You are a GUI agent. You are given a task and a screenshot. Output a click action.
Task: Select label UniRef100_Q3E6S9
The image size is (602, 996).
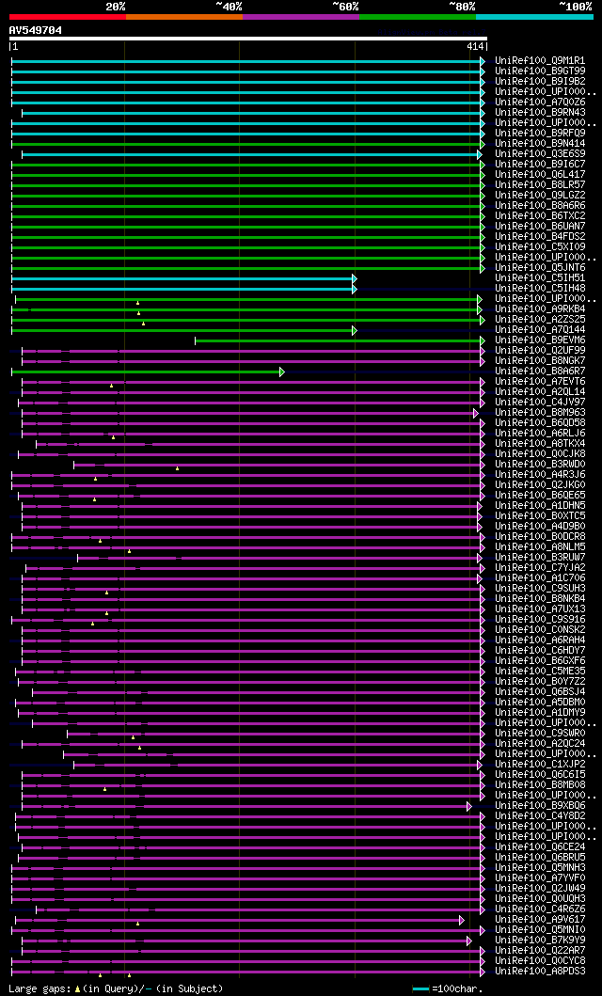(x=541, y=153)
